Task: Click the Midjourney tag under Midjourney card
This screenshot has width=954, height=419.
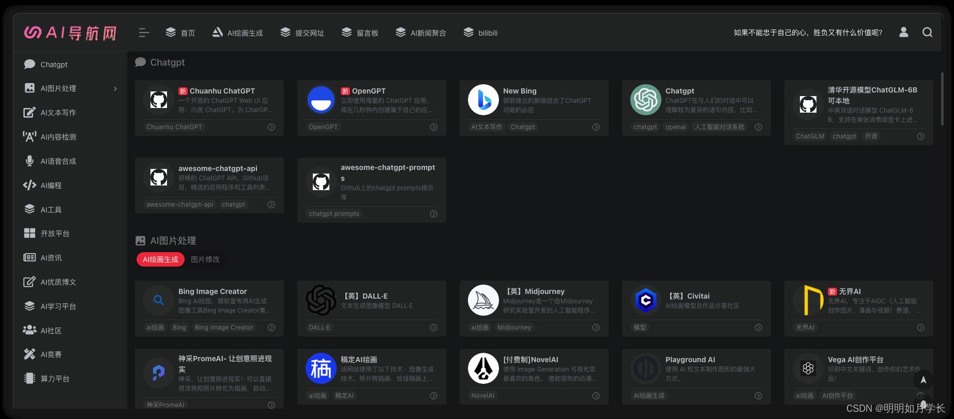Action: click(x=514, y=328)
